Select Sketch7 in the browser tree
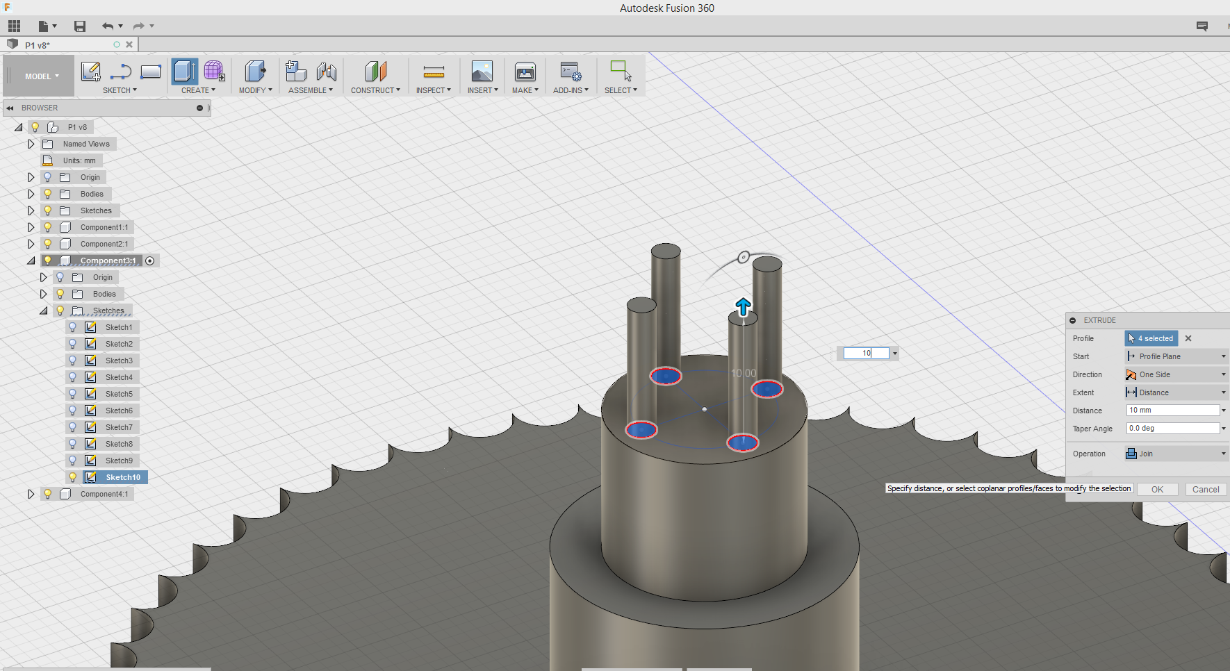This screenshot has height=671, width=1230. point(119,427)
